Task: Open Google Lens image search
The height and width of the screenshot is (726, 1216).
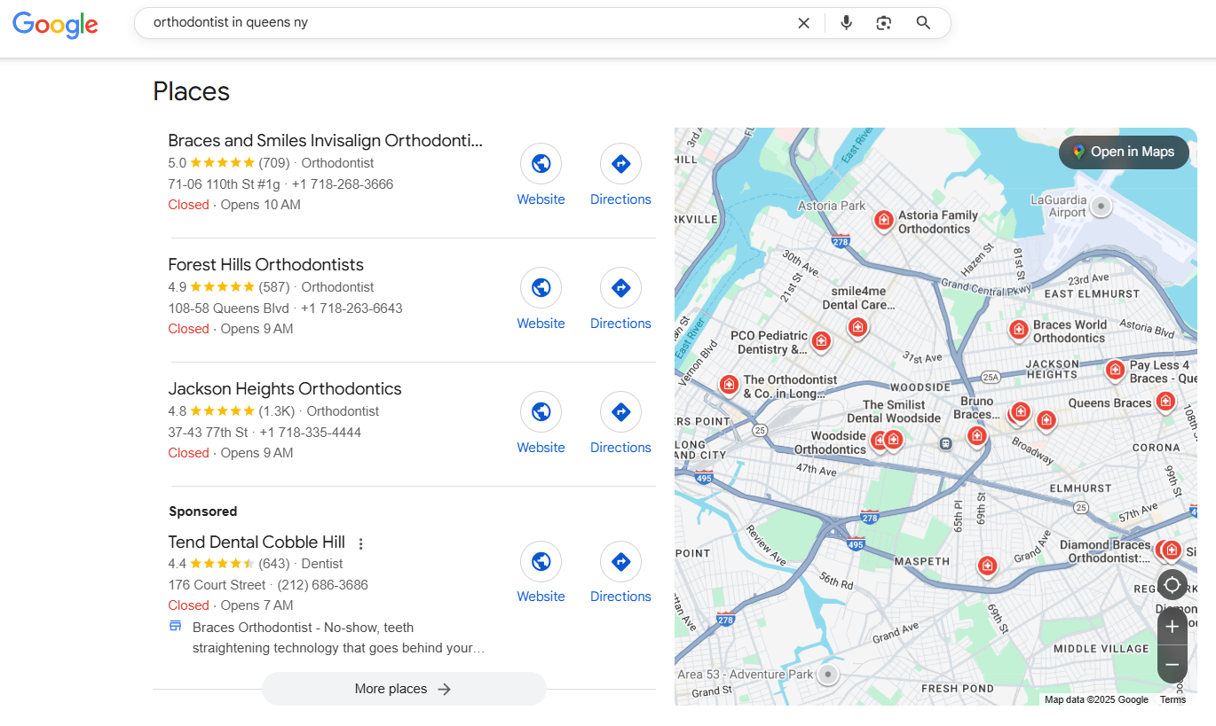Action: coord(884,22)
